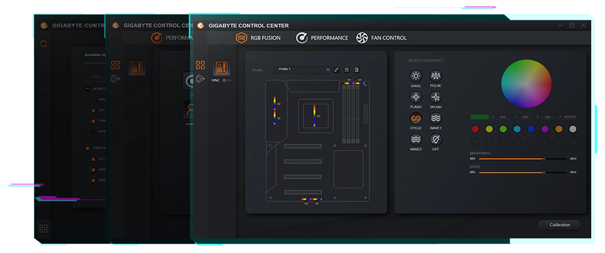This screenshot has height=253, width=605.
Task: Select the WAVE1 LED effect icon
Action: pos(436,118)
